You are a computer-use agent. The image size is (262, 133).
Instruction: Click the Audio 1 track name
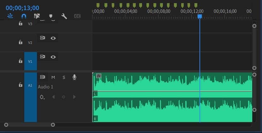click(45, 87)
